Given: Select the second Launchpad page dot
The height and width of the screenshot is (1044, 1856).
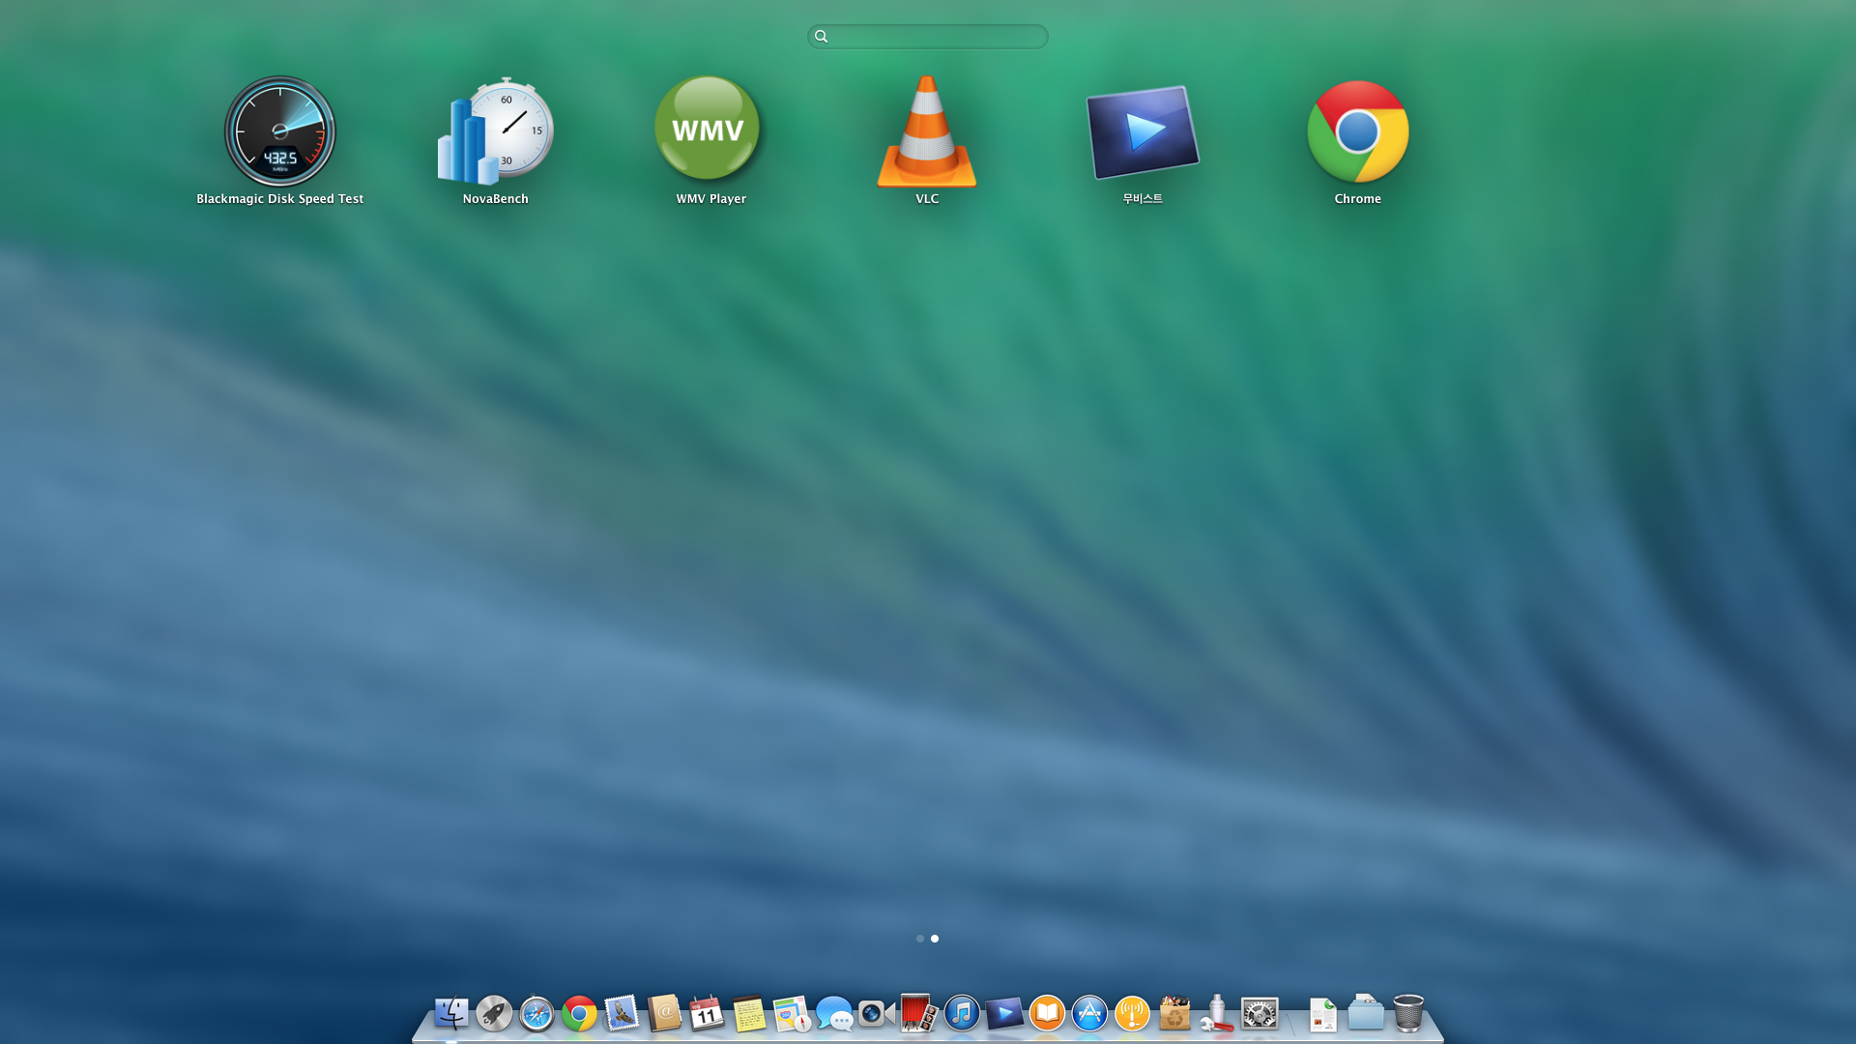Looking at the screenshot, I should [x=935, y=939].
